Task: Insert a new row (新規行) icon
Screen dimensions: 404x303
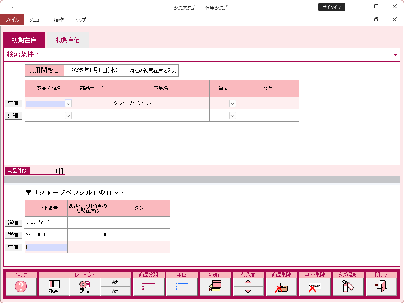Action: tap(215, 286)
